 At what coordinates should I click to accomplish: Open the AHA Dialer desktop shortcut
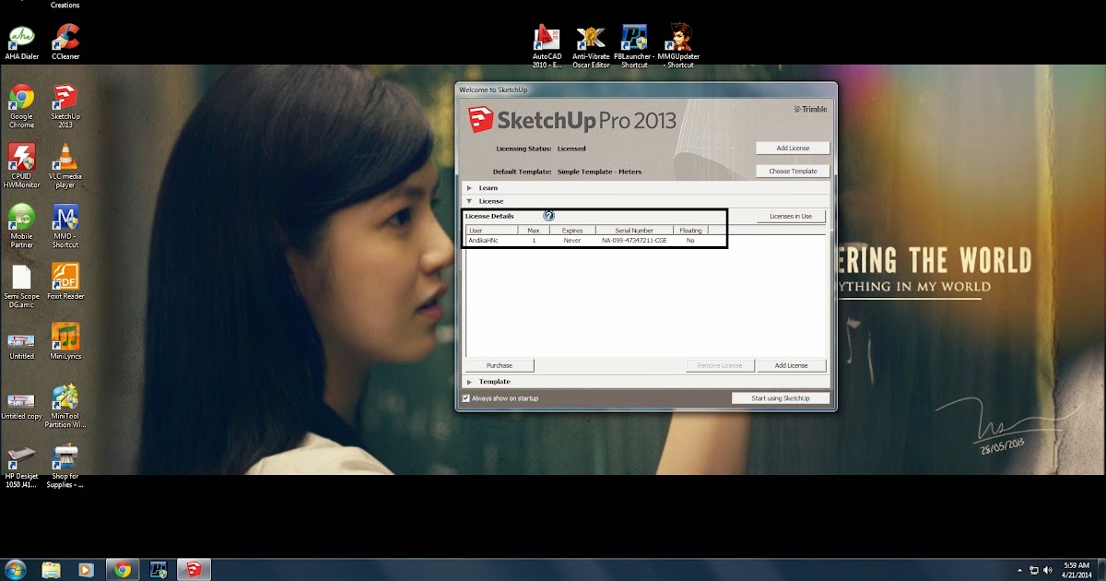pos(21,42)
